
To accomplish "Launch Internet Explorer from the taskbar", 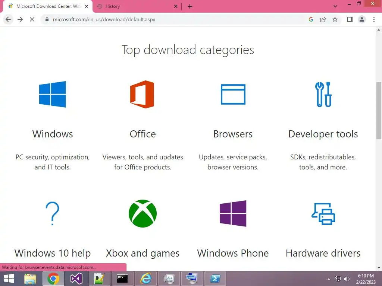I will 145,279.
